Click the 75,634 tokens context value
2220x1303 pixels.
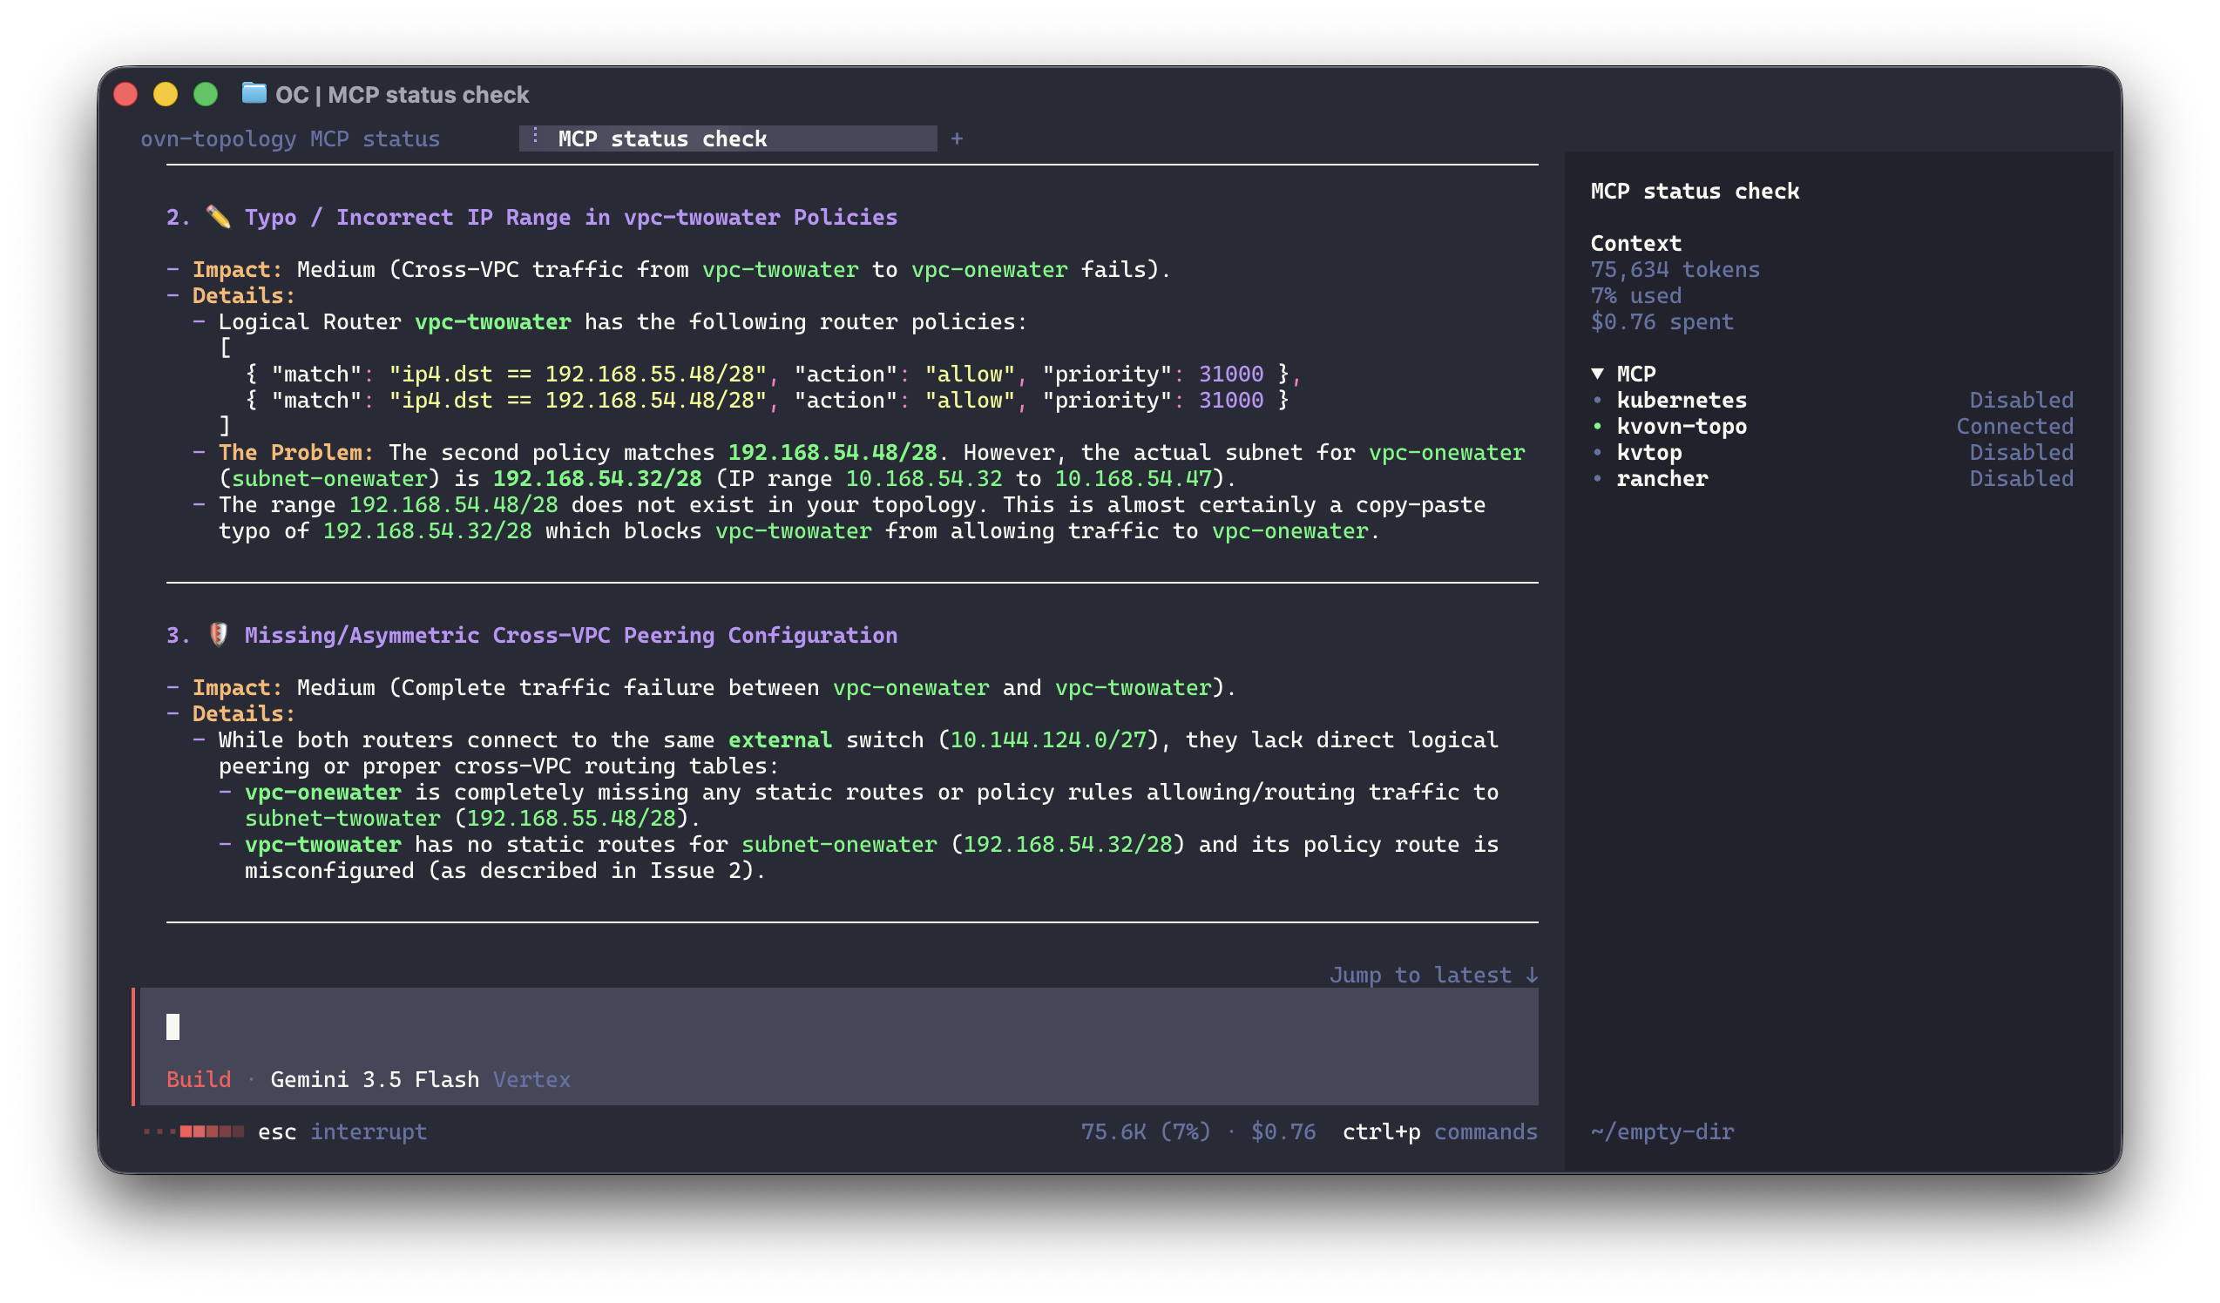coord(1675,269)
